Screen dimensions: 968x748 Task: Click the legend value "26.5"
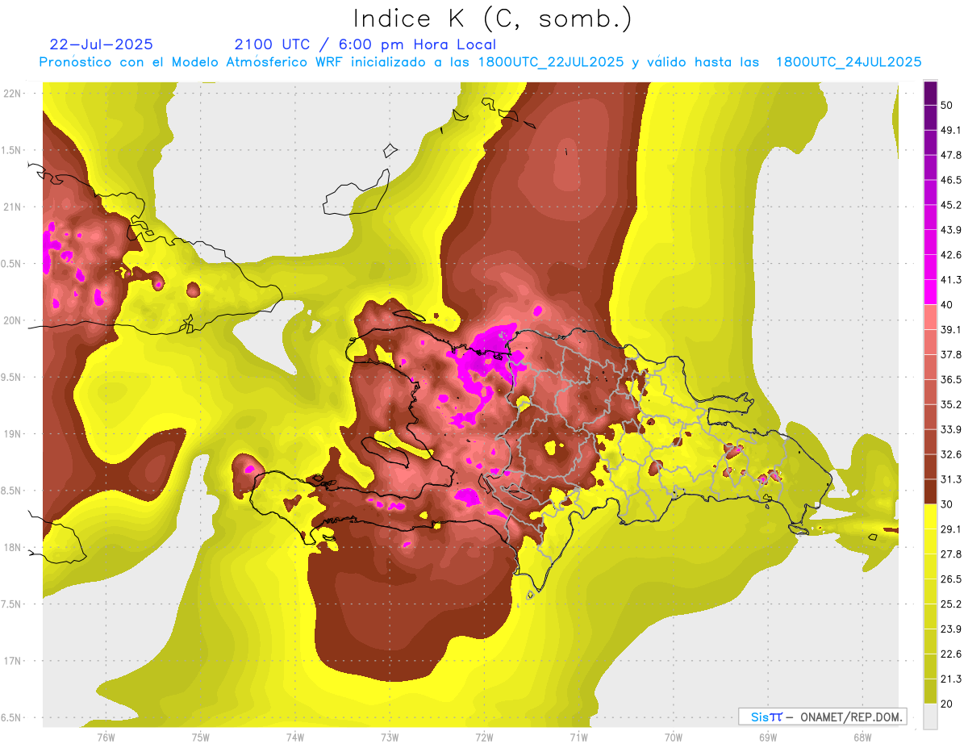pyautogui.click(x=951, y=579)
